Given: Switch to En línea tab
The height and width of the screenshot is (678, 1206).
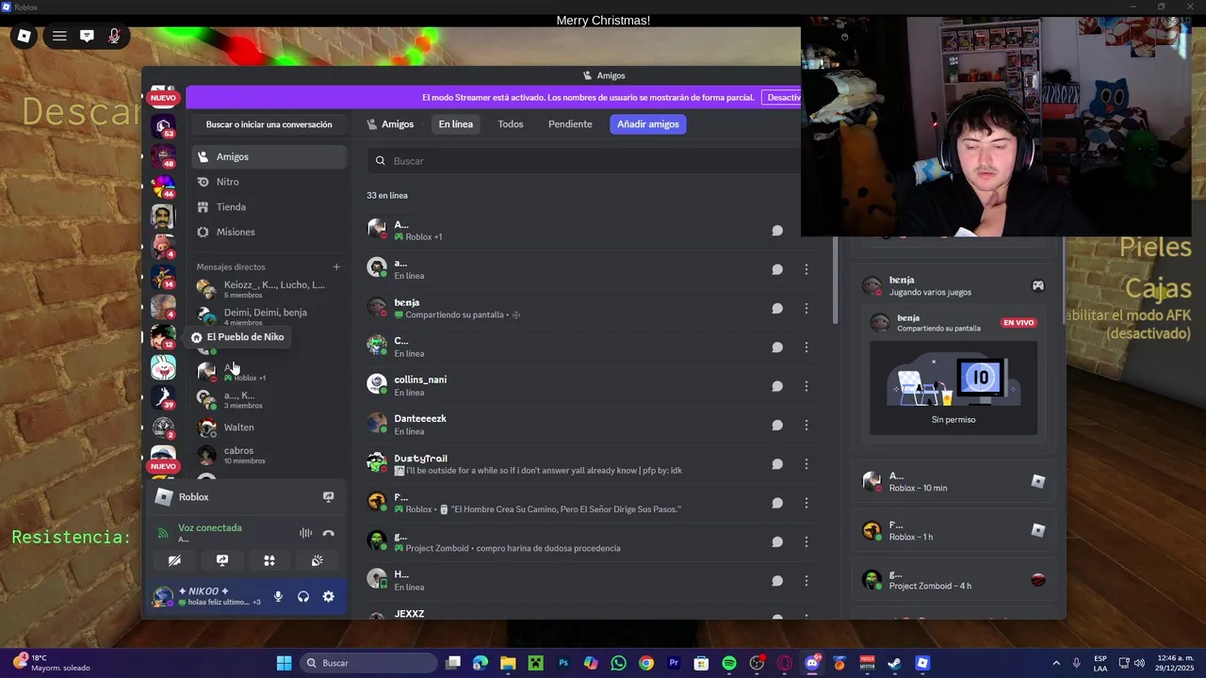Looking at the screenshot, I should pyautogui.click(x=455, y=124).
